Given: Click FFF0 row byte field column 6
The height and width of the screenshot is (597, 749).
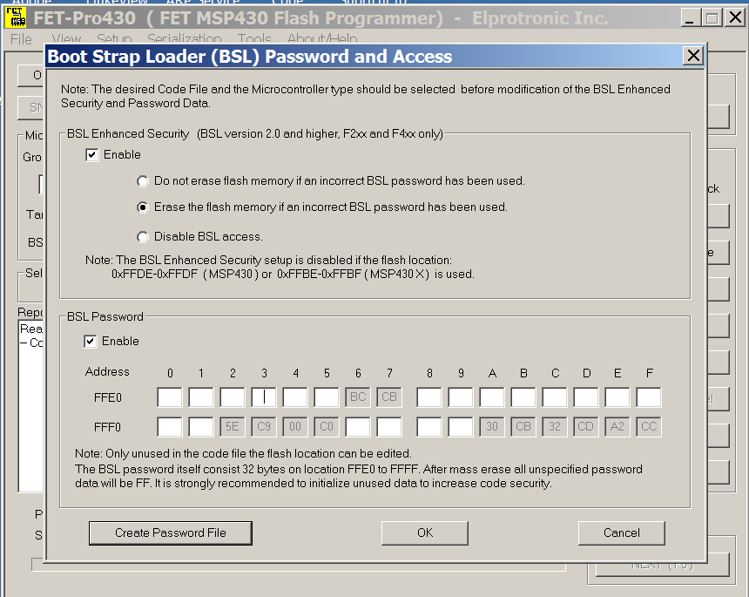Looking at the screenshot, I should click(358, 427).
